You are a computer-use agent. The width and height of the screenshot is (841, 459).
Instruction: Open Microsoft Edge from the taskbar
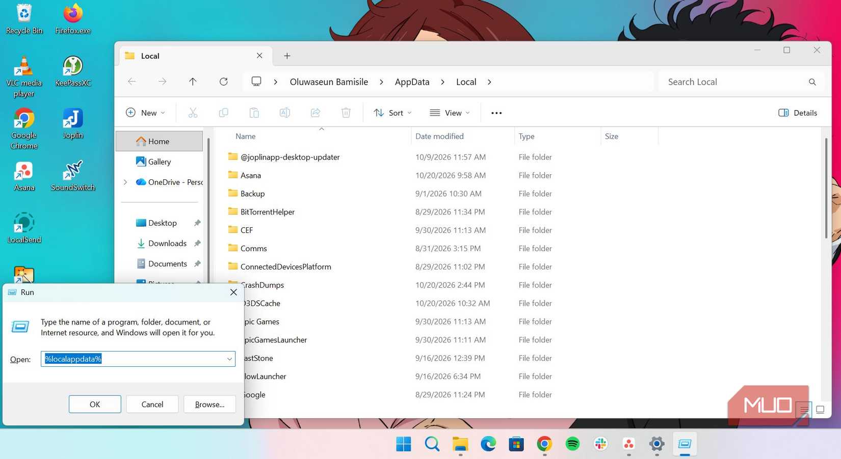488,444
